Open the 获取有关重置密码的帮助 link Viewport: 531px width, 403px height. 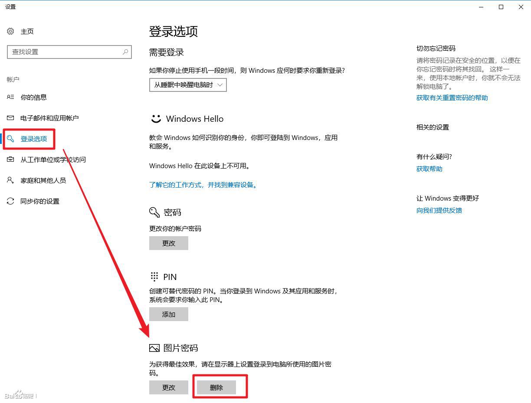(452, 97)
